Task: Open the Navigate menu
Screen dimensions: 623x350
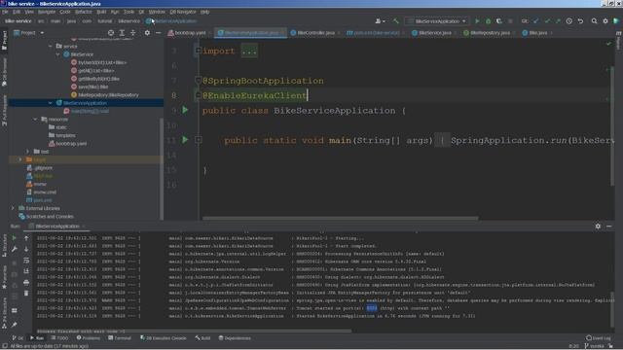Action: point(47,12)
